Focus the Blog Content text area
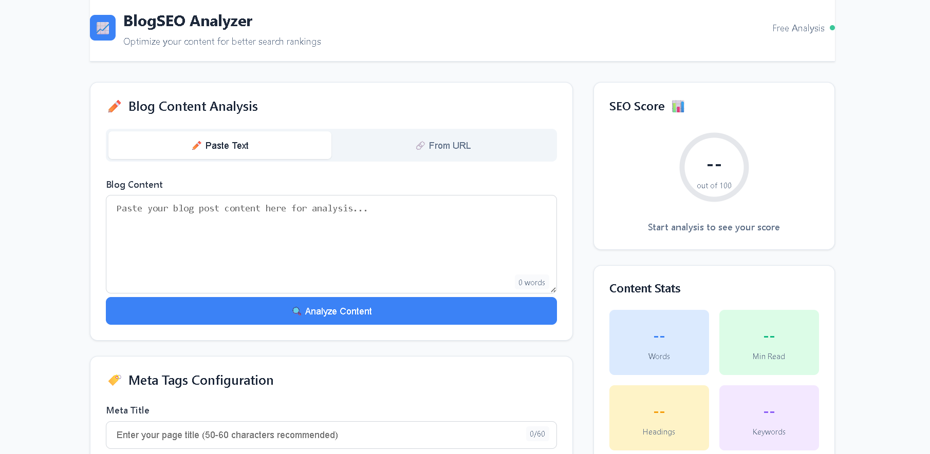Screen dimensions: 930x454 point(331,241)
